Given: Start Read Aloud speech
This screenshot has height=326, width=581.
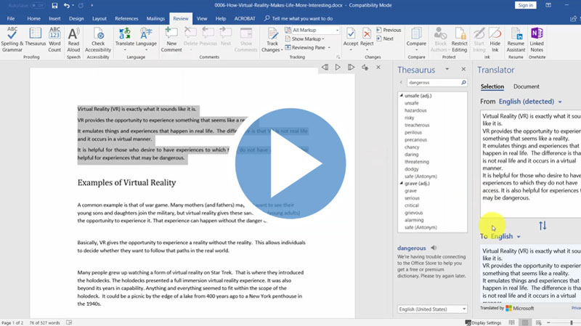Looking at the screenshot, I should click(73, 38).
